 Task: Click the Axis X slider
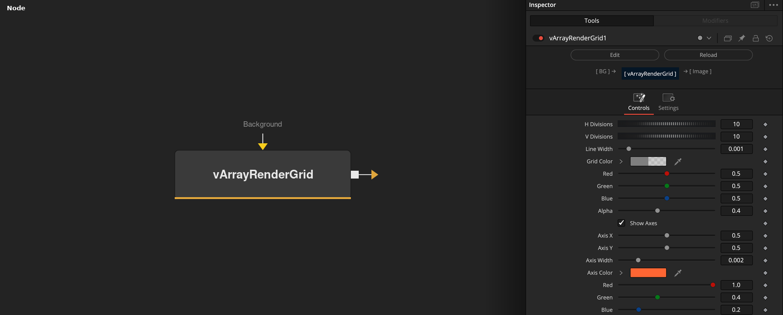pyautogui.click(x=667, y=235)
